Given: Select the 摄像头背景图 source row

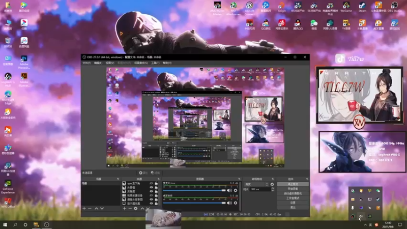Looking at the screenshot, I should click(x=140, y=199).
